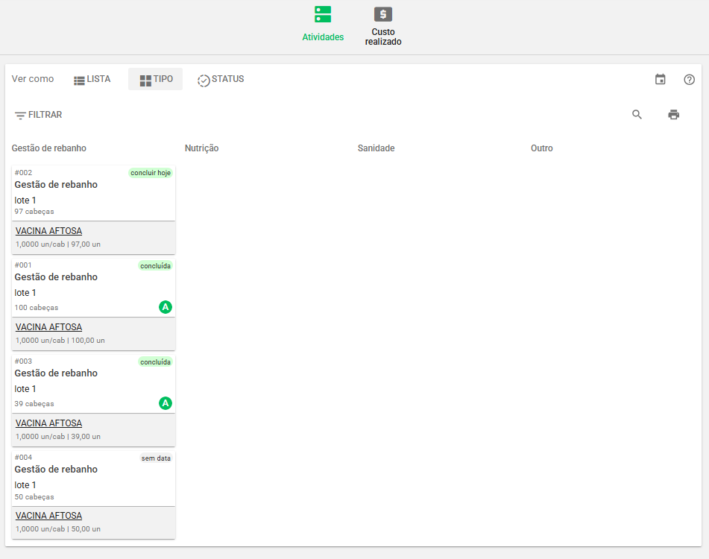Viewport: 709px width, 559px height.
Task: Select the TIPO view tab
Action: (x=156, y=79)
